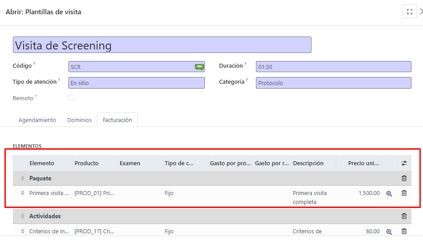Open price detail magnifier for Criterios row
The image size is (423, 240).
coord(389,232)
